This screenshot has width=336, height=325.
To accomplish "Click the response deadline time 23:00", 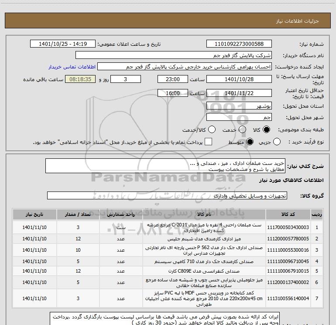I will pyautogui.click(x=173, y=79).
